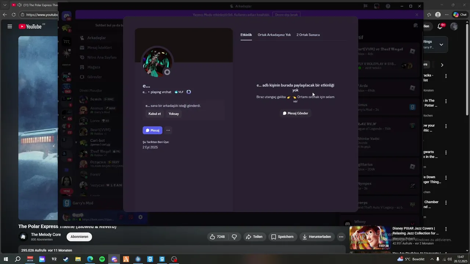
Task: Go back in the browser
Action: click(x=4, y=15)
